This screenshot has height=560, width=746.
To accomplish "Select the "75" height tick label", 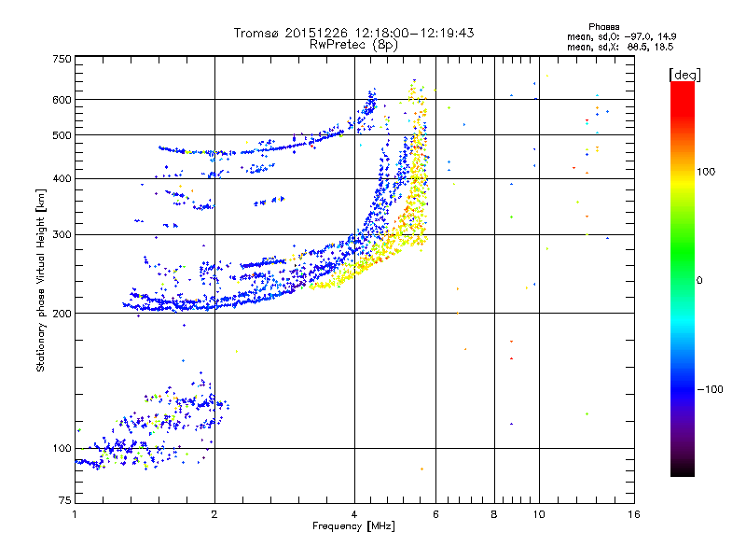I will [65, 500].
